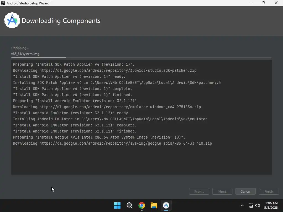Click 'Installing Android Emulator in' log line
Viewport: 283px width, 212px height.
[110, 119]
